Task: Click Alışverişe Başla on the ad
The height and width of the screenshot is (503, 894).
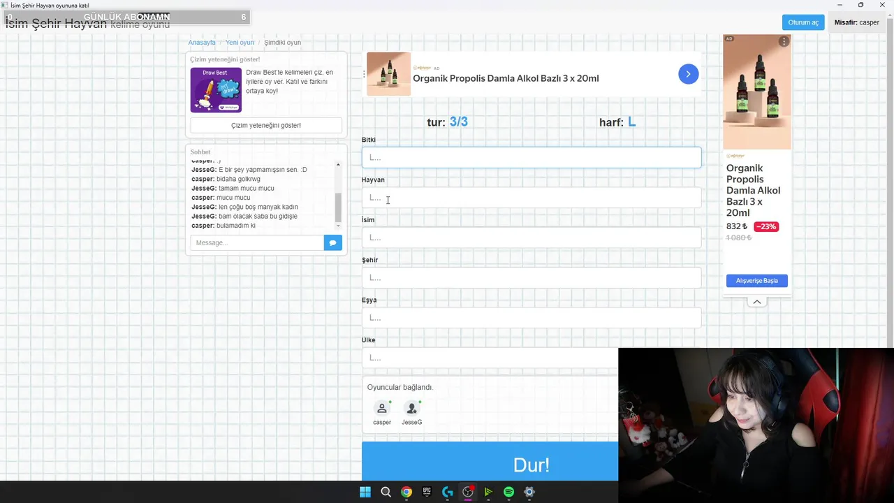Action: point(757,281)
